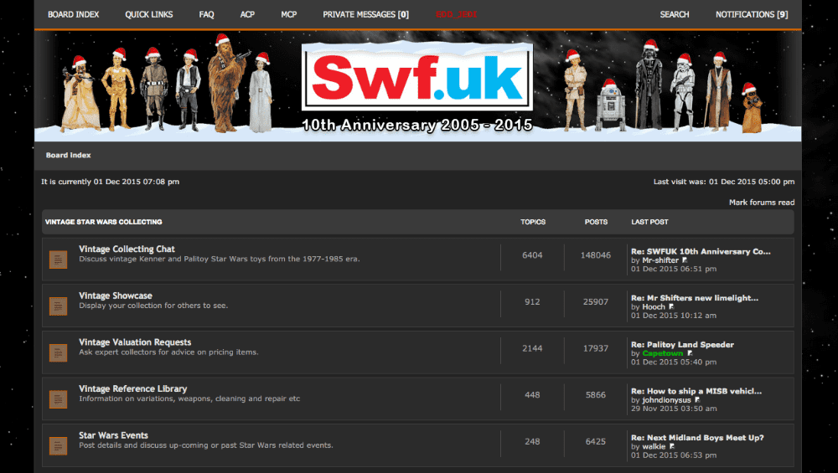The image size is (838, 473).
Task: Expand the Quick Links dropdown menu
Action: tap(149, 14)
